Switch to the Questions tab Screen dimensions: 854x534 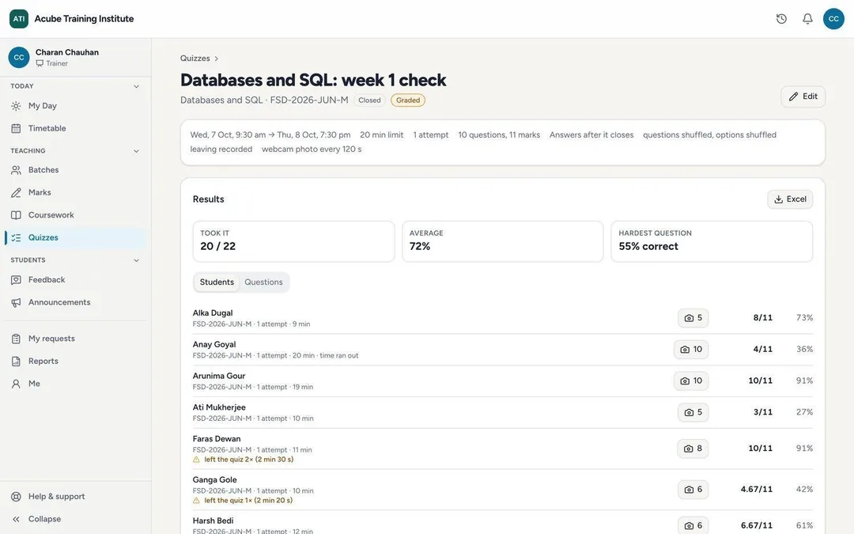[263, 282]
